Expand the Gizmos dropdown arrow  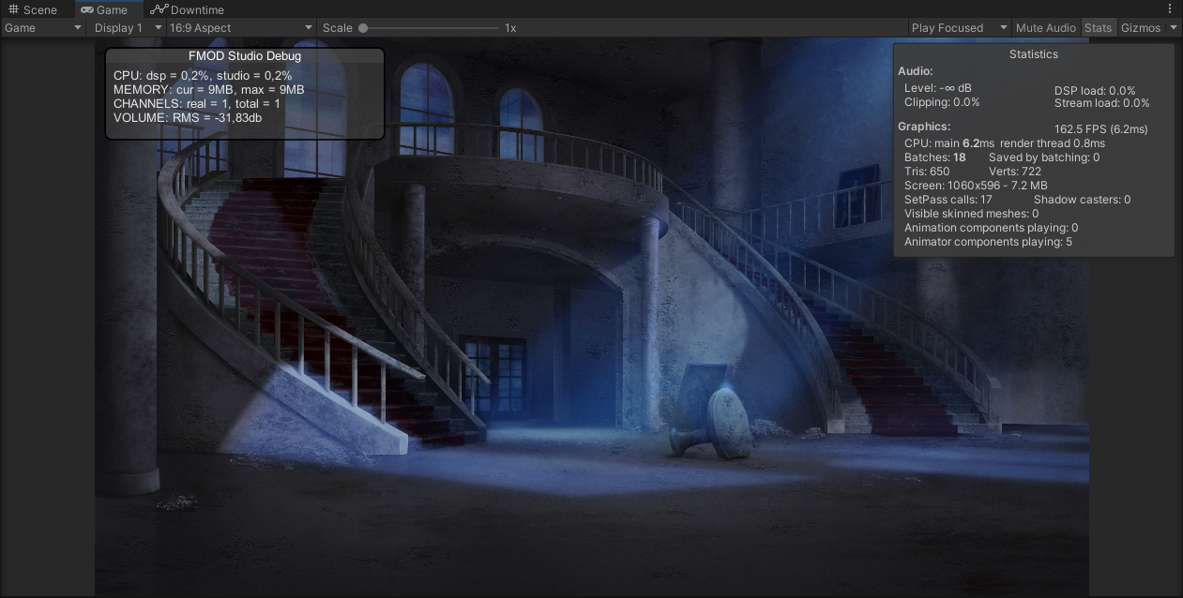[1174, 28]
